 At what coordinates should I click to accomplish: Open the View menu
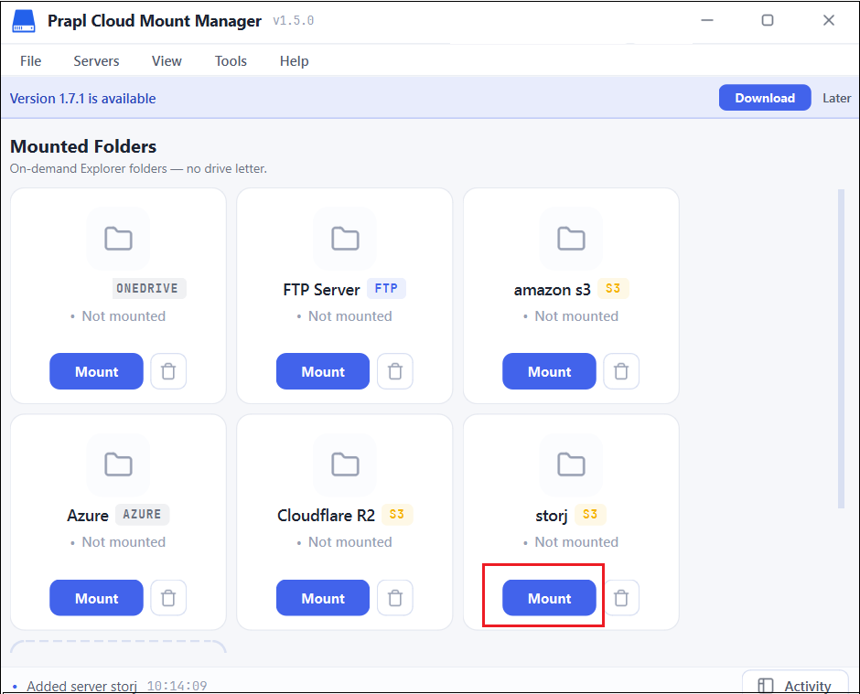tap(167, 61)
